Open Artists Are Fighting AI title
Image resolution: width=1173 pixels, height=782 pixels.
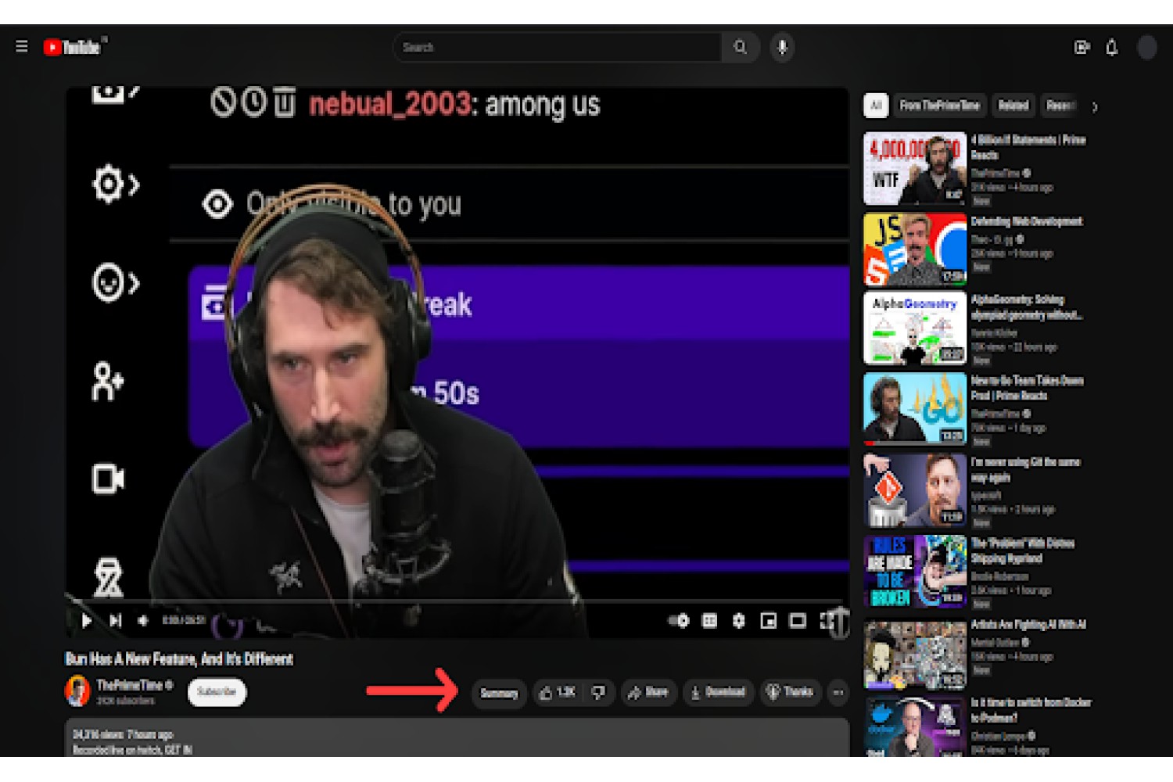pos(1028,625)
